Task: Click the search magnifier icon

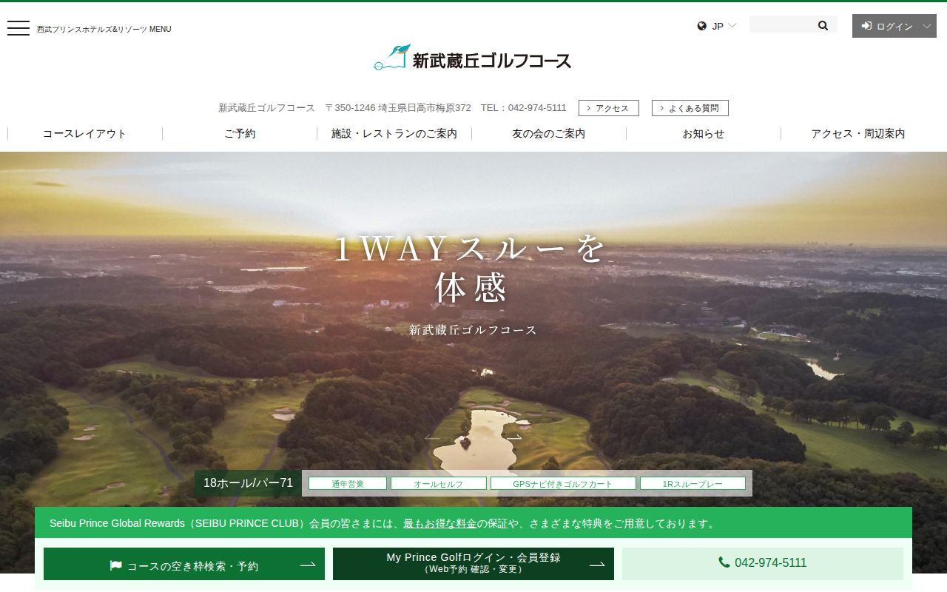Action: pyautogui.click(x=823, y=25)
